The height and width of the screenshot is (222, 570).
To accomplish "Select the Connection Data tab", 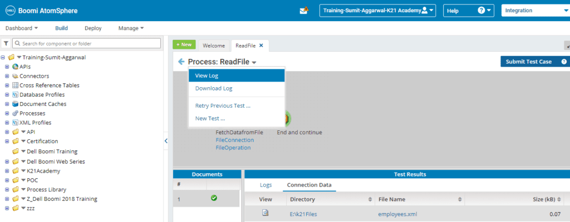I will coord(309,185).
